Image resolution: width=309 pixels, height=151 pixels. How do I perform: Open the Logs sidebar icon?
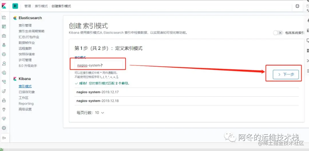4,73
